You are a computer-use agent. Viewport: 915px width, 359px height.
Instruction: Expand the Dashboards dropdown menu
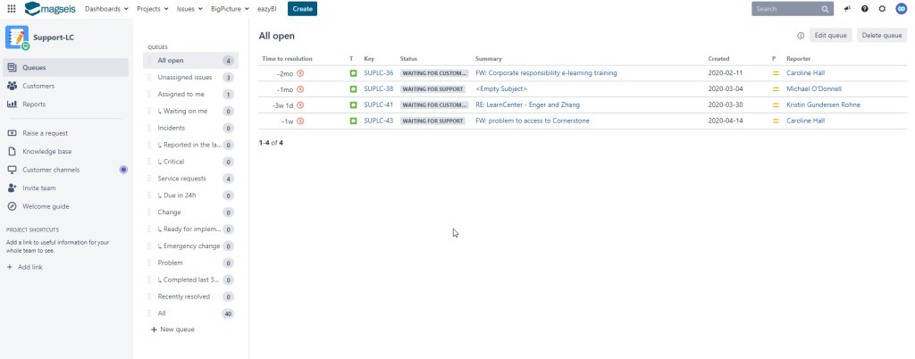[x=106, y=9]
